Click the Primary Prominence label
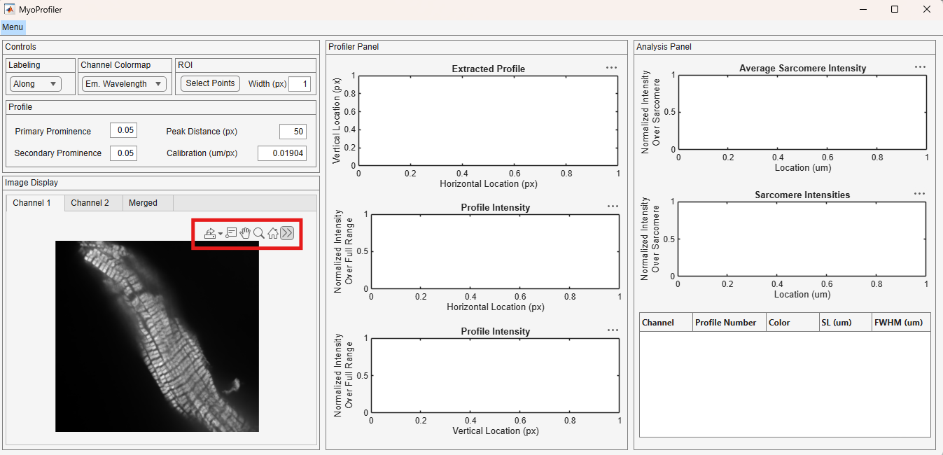The height and width of the screenshot is (455, 943). [53, 132]
